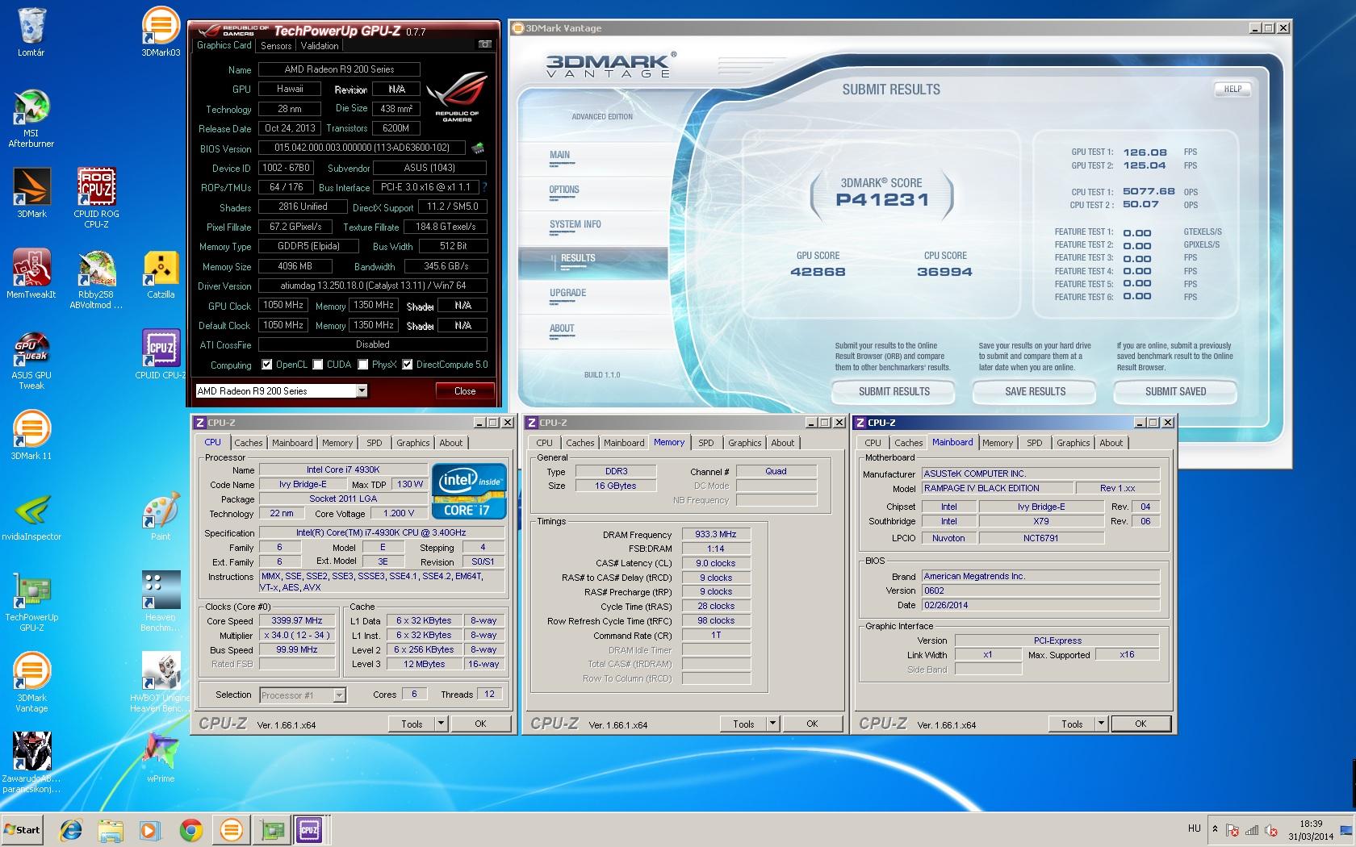Viewport: 1356px width, 847px height.
Task: Open System Info in 3DMark Vantage
Action: pyautogui.click(x=575, y=225)
